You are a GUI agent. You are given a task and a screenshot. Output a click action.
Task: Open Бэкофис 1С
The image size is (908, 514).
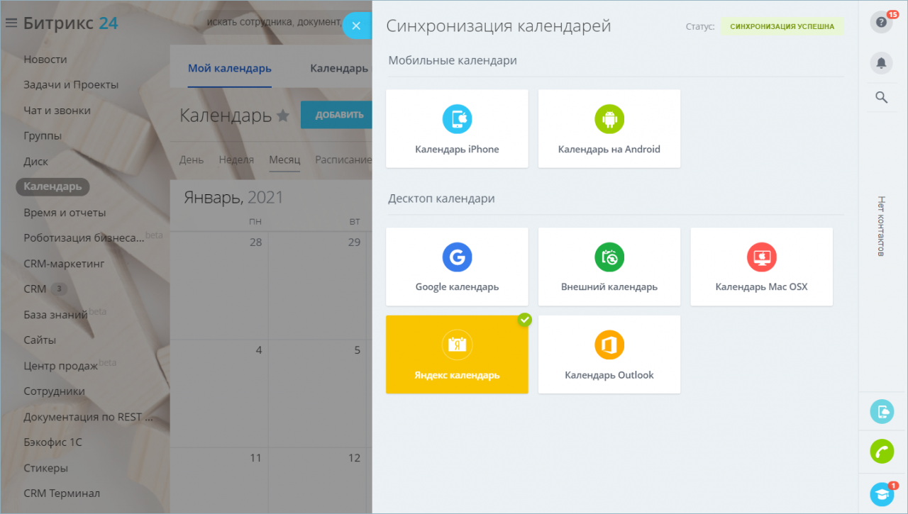[52, 442]
